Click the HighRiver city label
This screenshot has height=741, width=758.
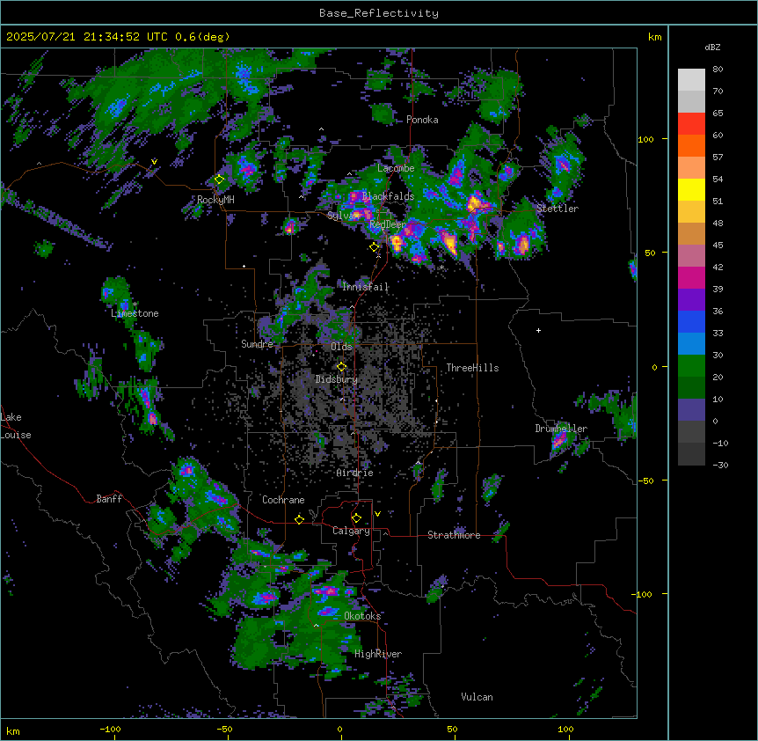pyautogui.click(x=378, y=654)
